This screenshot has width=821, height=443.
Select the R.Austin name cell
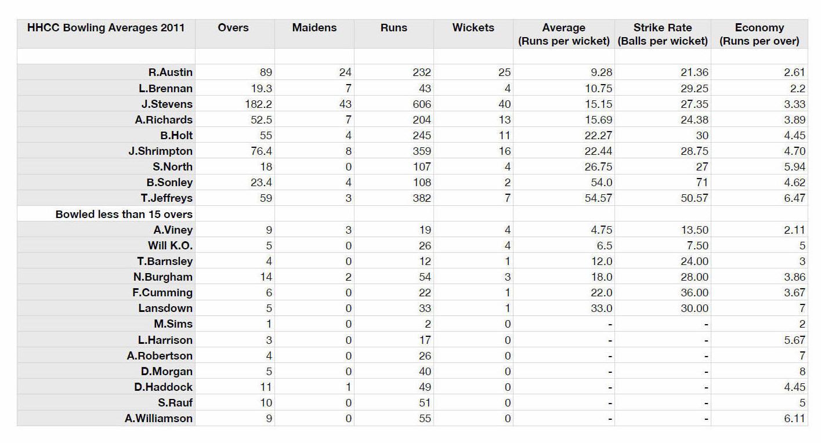coord(106,72)
